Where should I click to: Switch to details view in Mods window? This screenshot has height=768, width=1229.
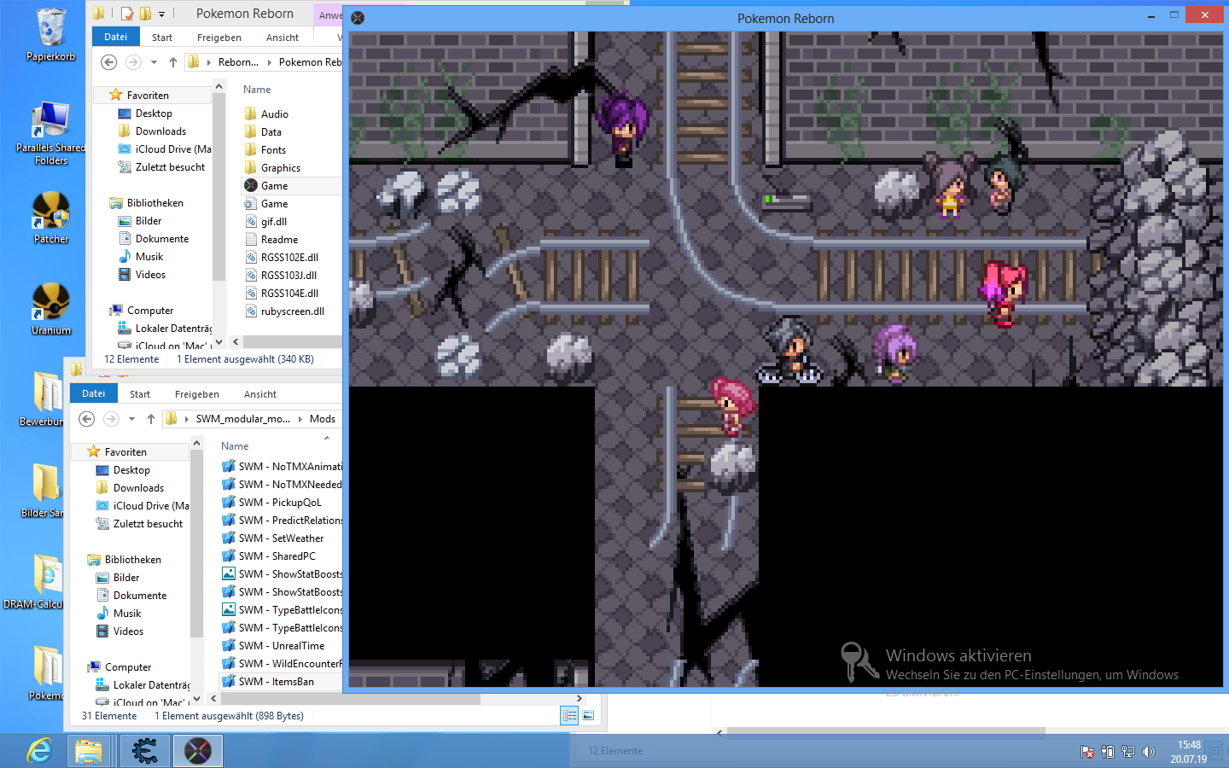[x=569, y=716]
